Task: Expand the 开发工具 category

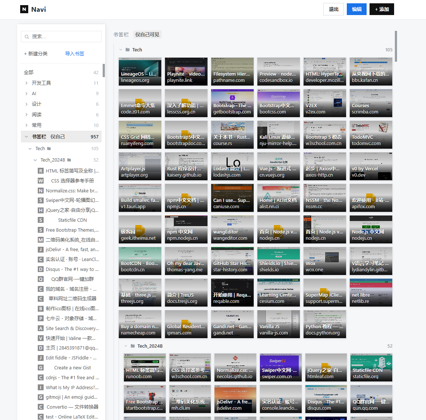Action: [x=26, y=83]
